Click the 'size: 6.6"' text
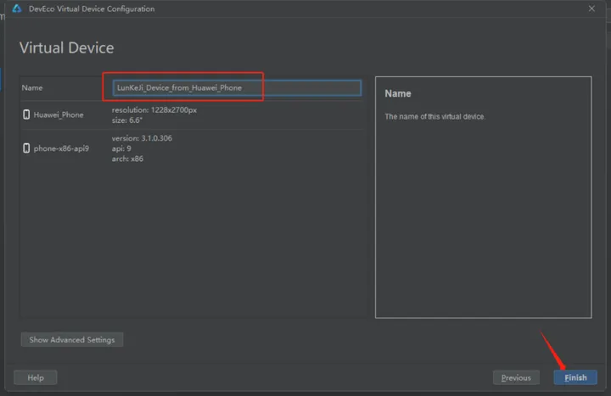The height and width of the screenshot is (396, 611). coord(127,120)
